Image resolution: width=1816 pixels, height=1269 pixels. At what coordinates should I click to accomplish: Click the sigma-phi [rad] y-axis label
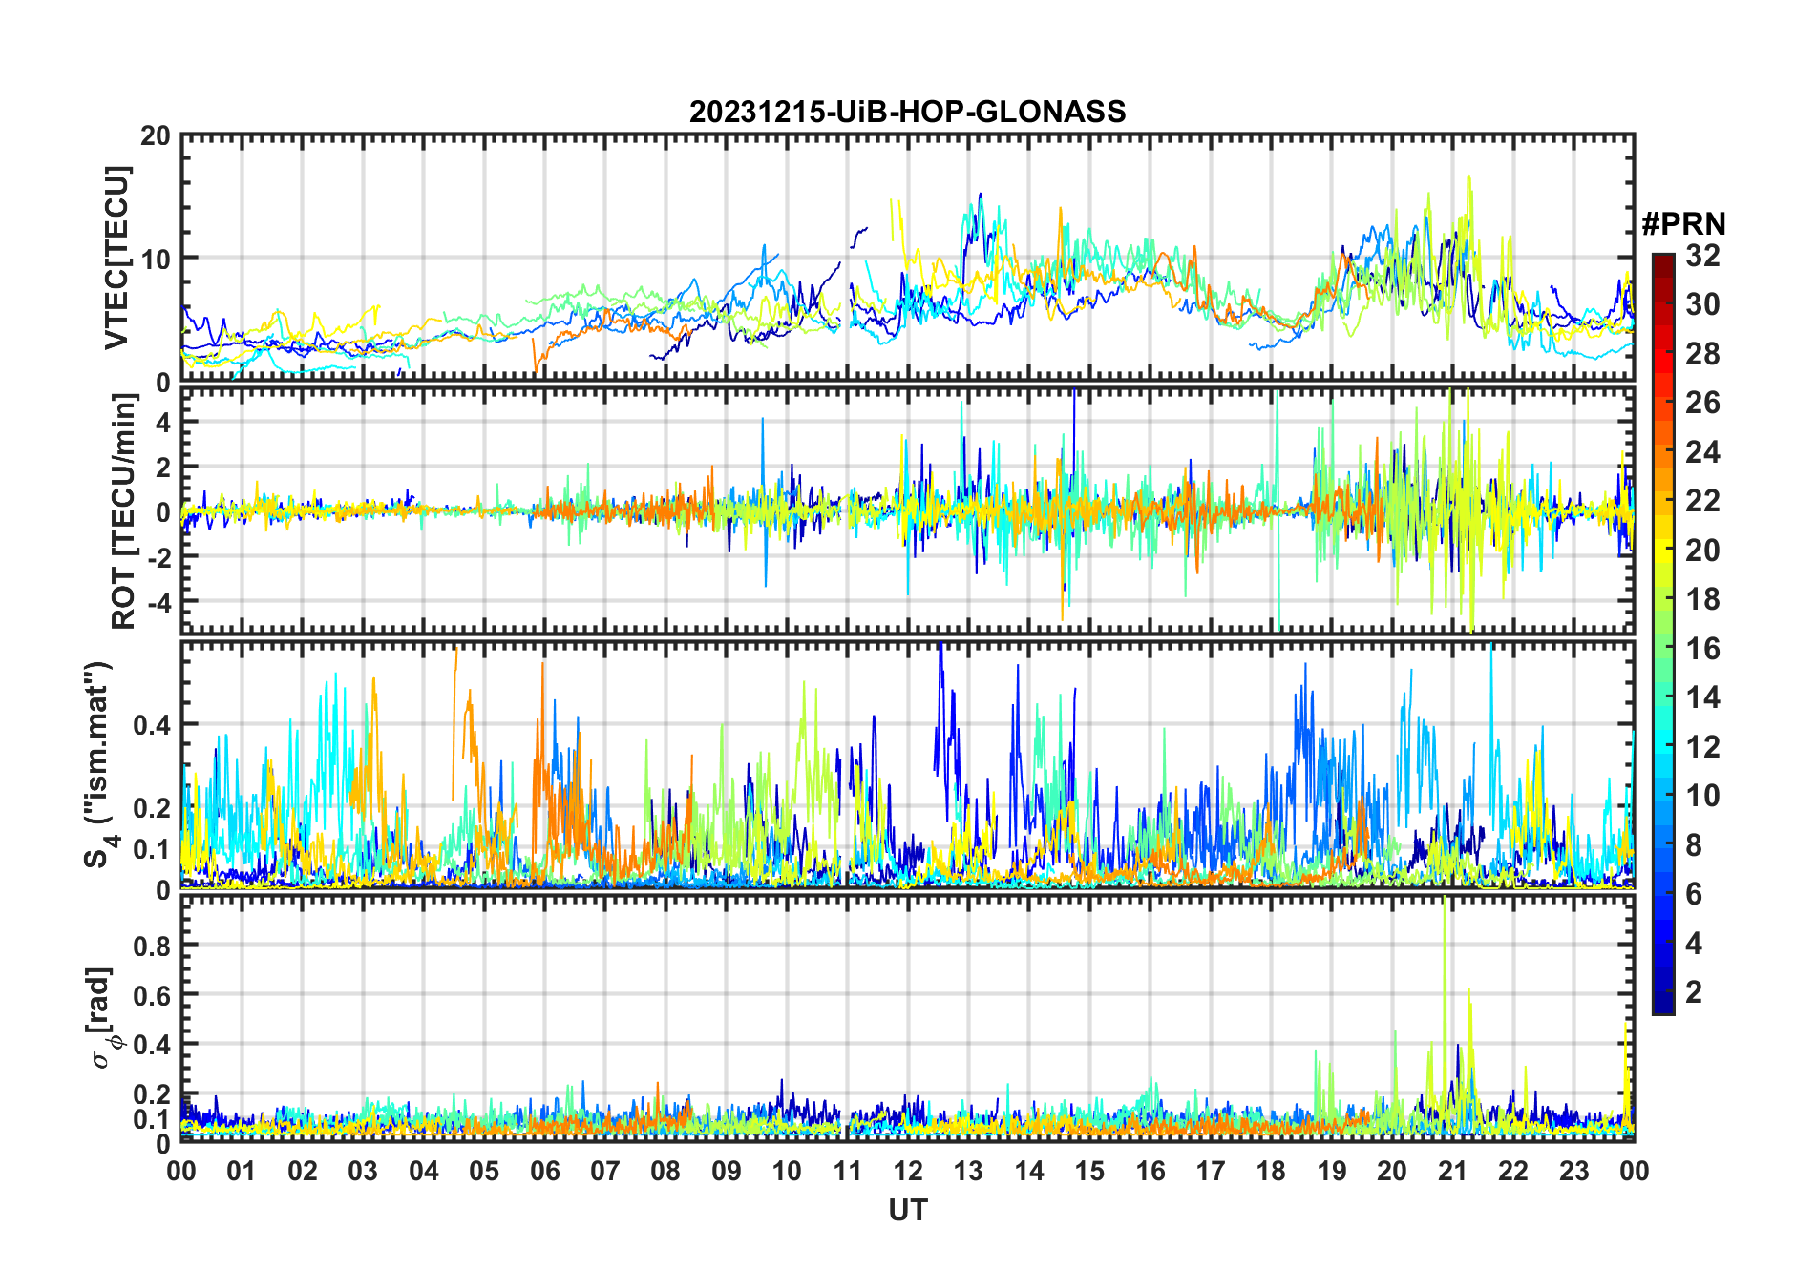click(103, 1018)
